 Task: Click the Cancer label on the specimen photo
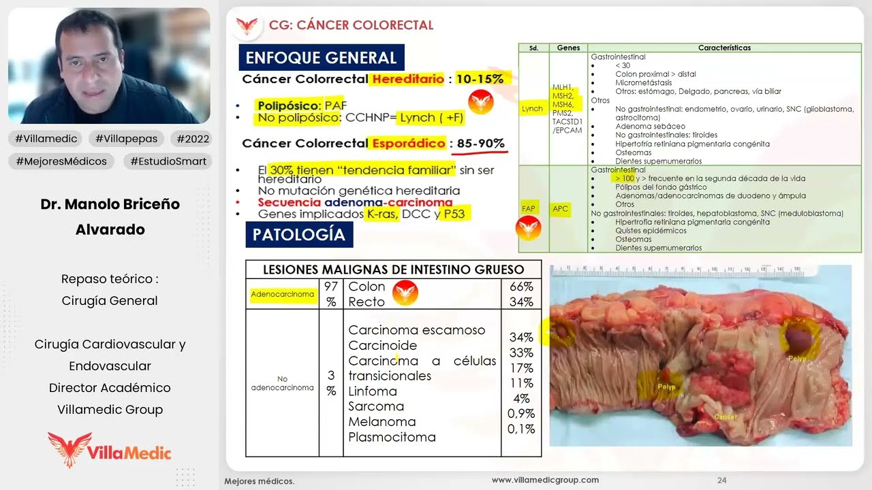pos(725,416)
